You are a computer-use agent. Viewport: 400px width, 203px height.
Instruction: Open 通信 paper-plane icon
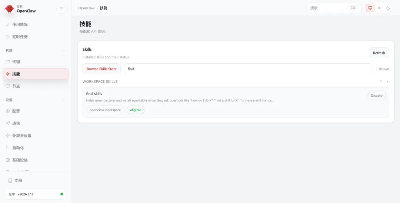click(8, 123)
